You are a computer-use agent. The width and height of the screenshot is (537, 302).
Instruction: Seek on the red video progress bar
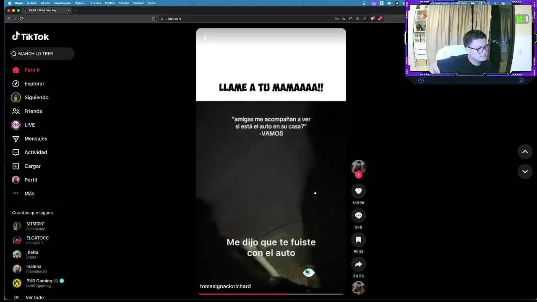[x=271, y=294]
